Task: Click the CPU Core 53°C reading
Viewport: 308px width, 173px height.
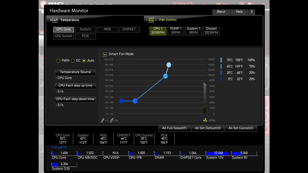Action: [x=63, y=139]
